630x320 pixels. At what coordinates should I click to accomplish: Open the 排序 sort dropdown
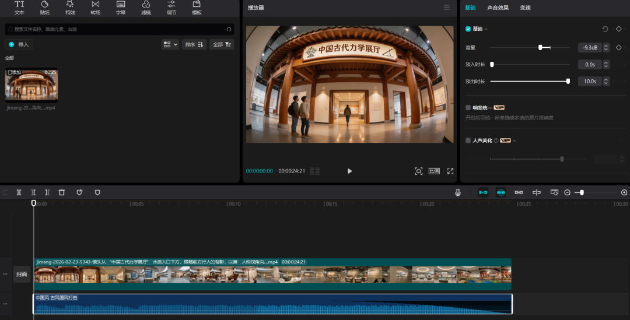(x=194, y=44)
